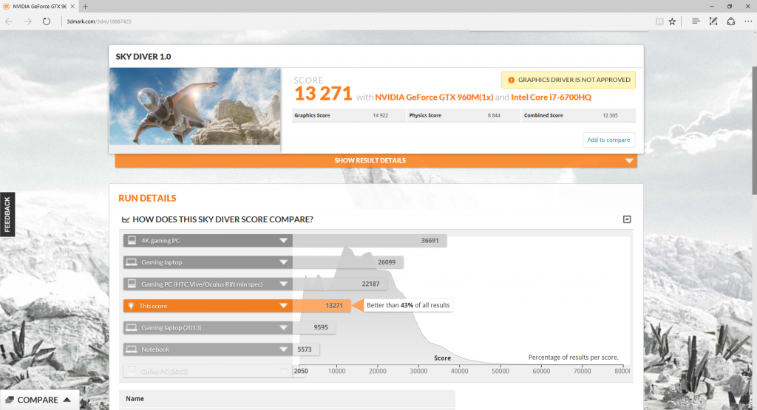The image size is (757, 410).
Task: Click the 4K gaming PC monitor icon
Action: pyautogui.click(x=132, y=240)
